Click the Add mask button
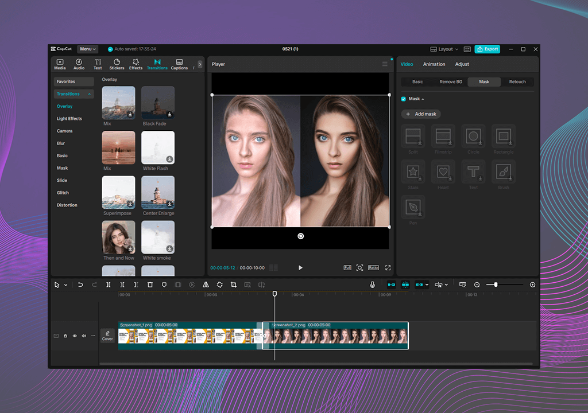 [421, 114]
